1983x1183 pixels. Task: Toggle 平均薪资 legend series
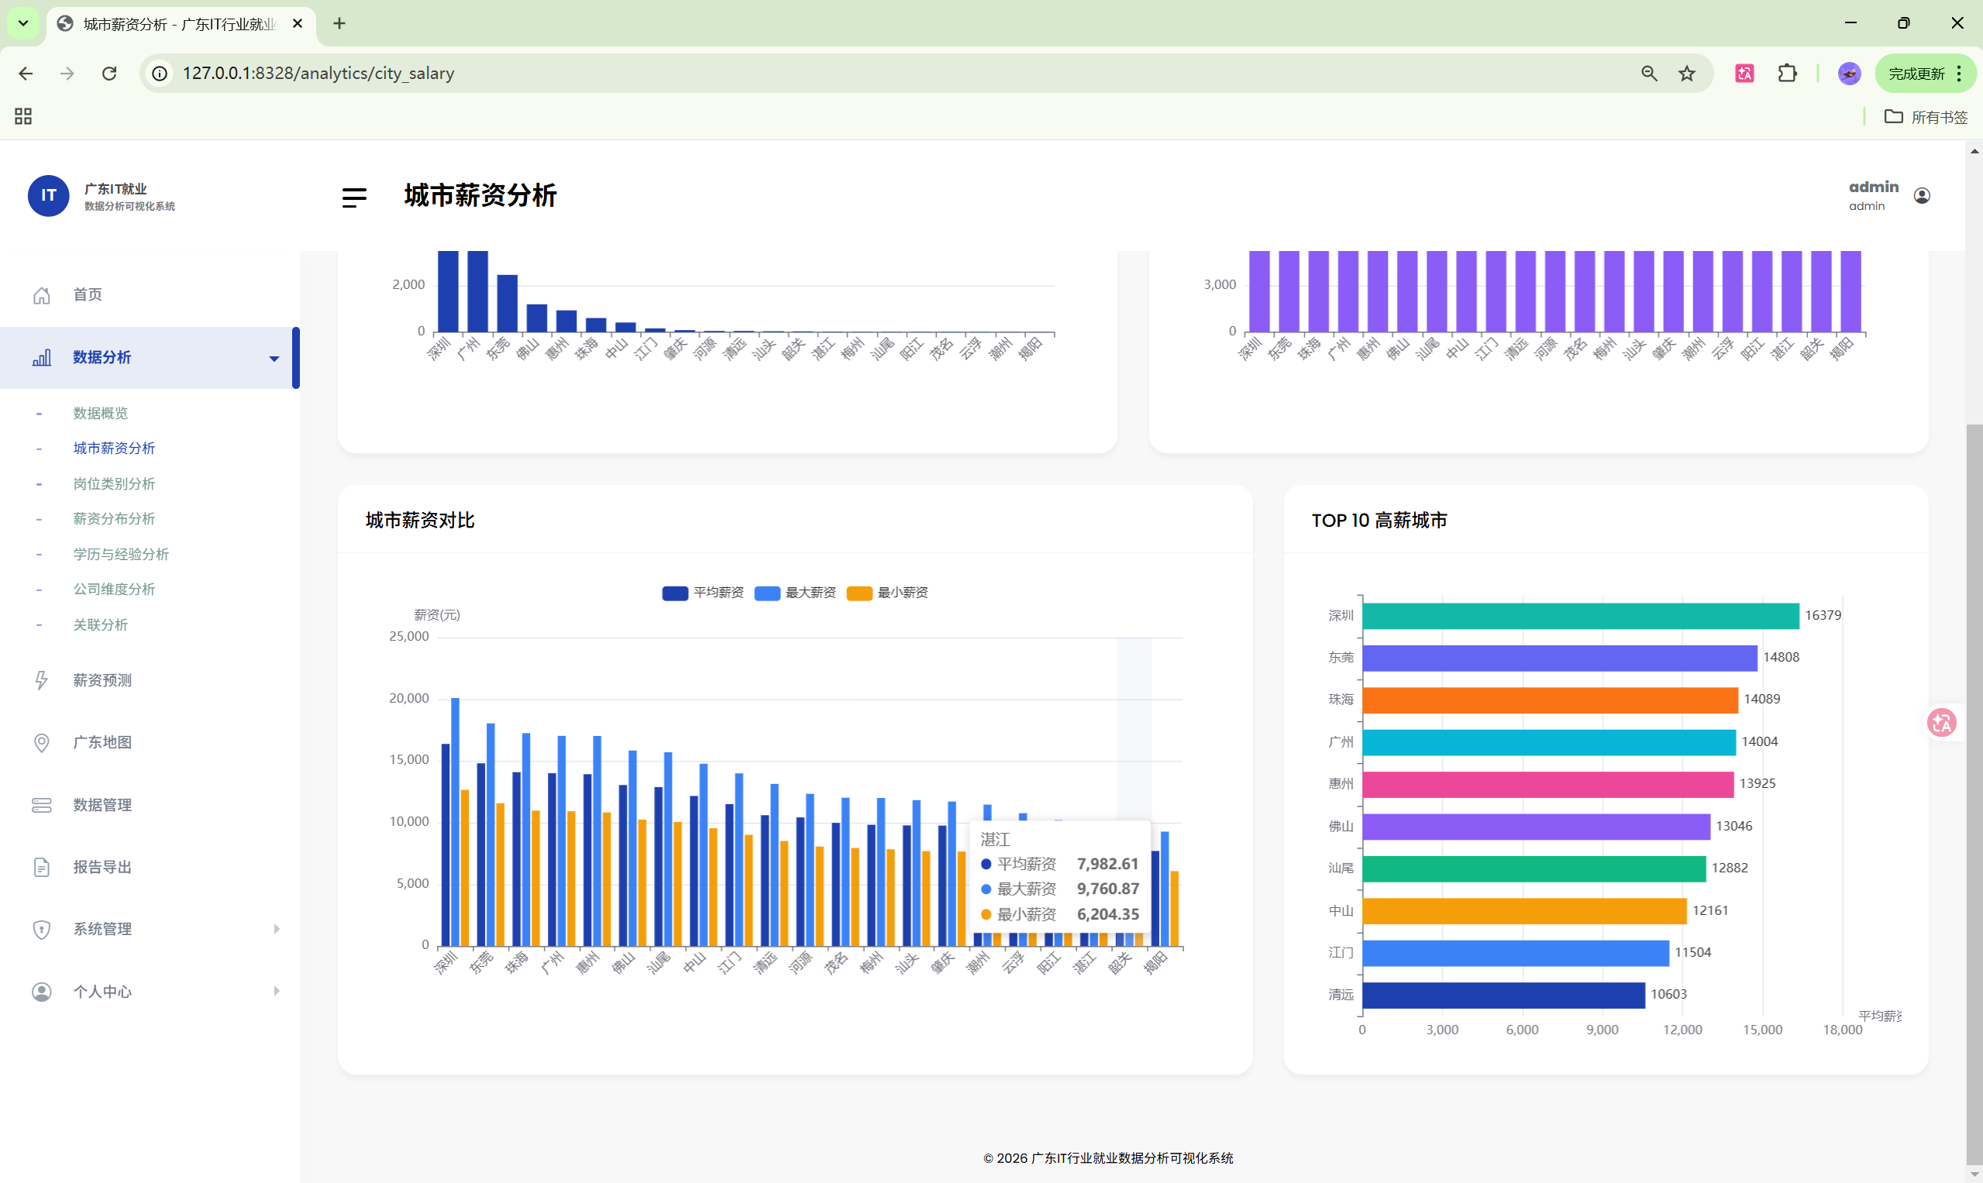[703, 593]
